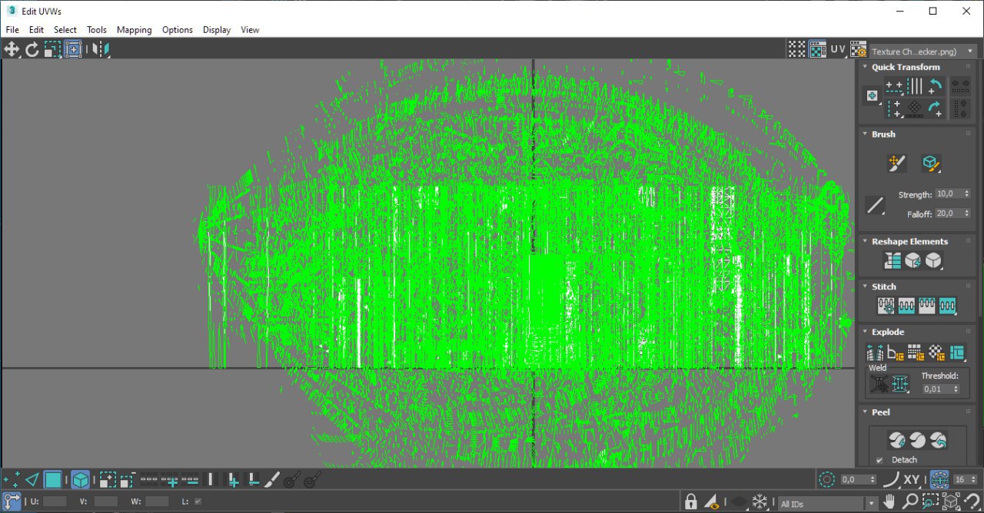Screen dimensions: 984x513
Task: Open the File menu
Action: [x=12, y=30]
